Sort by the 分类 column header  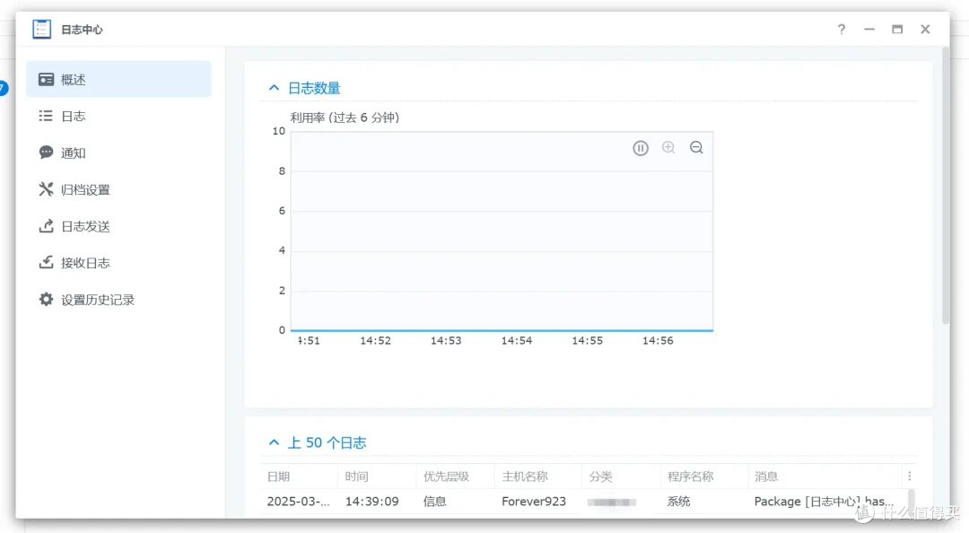tap(621, 476)
